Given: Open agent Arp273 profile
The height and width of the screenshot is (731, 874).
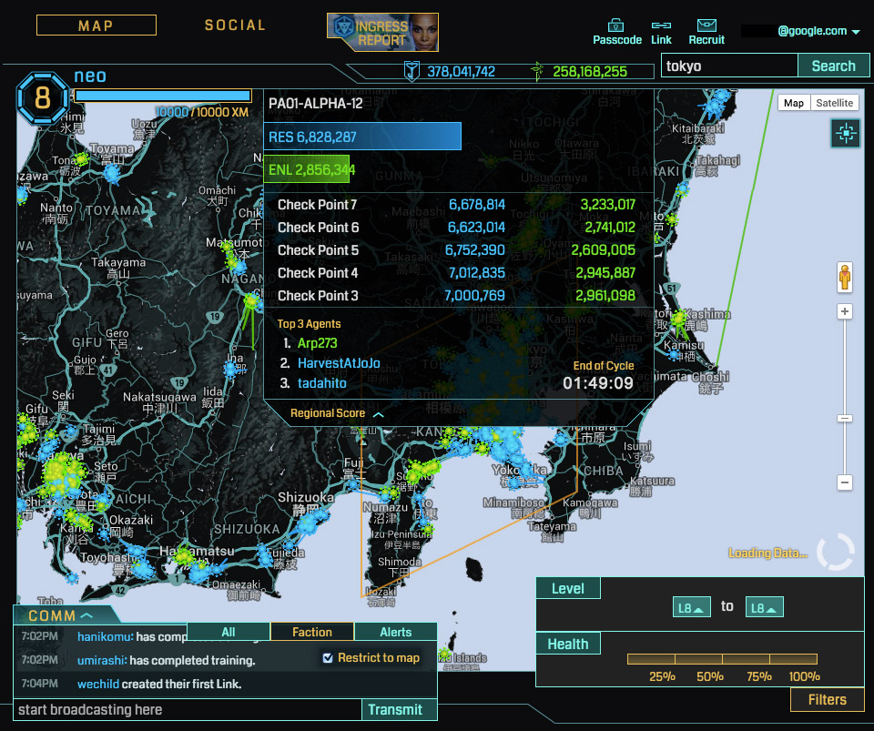Looking at the screenshot, I should (317, 343).
